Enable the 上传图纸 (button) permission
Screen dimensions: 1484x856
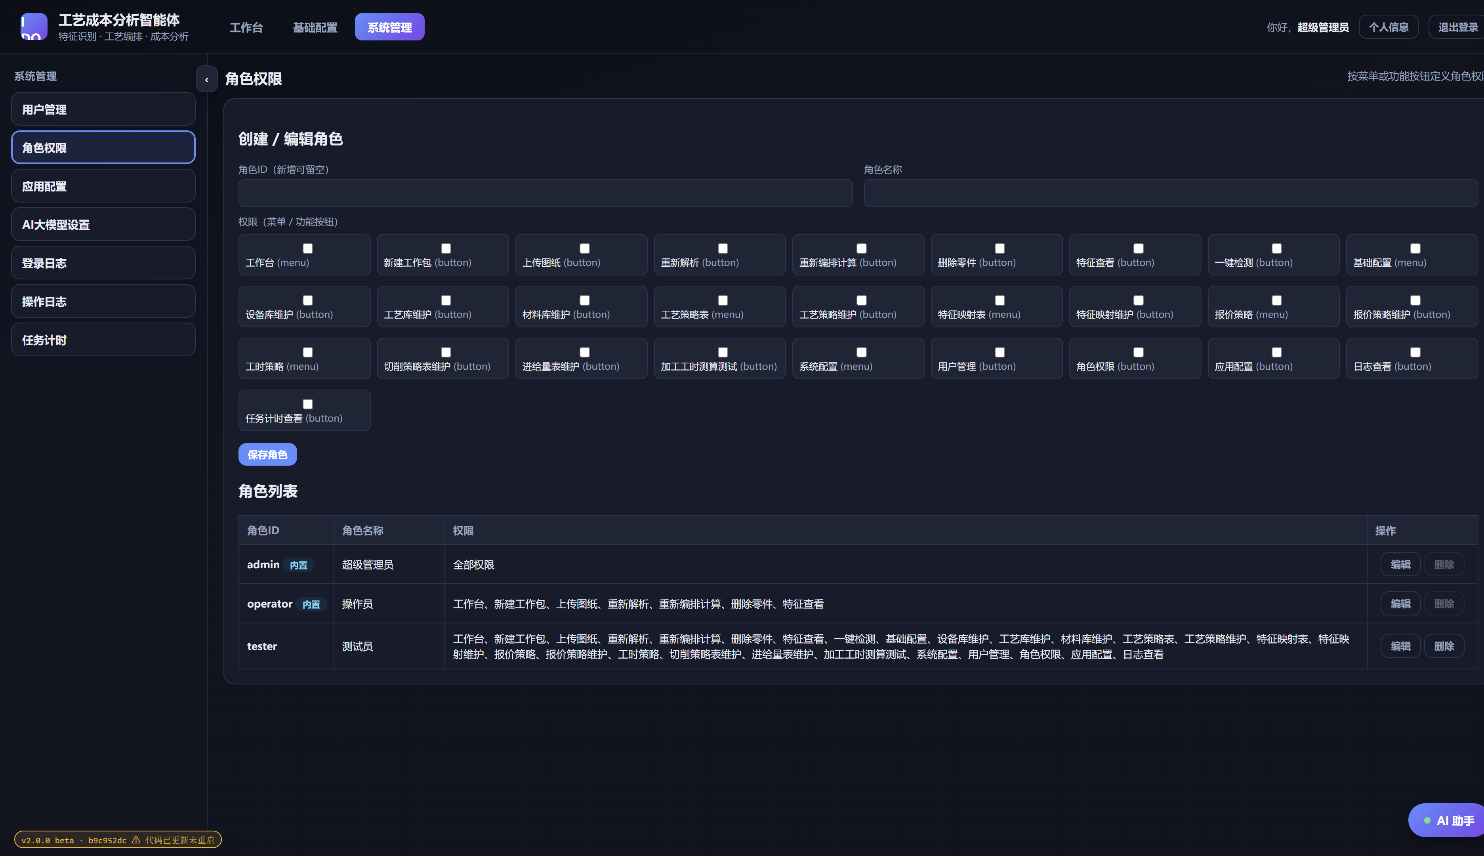click(x=584, y=248)
